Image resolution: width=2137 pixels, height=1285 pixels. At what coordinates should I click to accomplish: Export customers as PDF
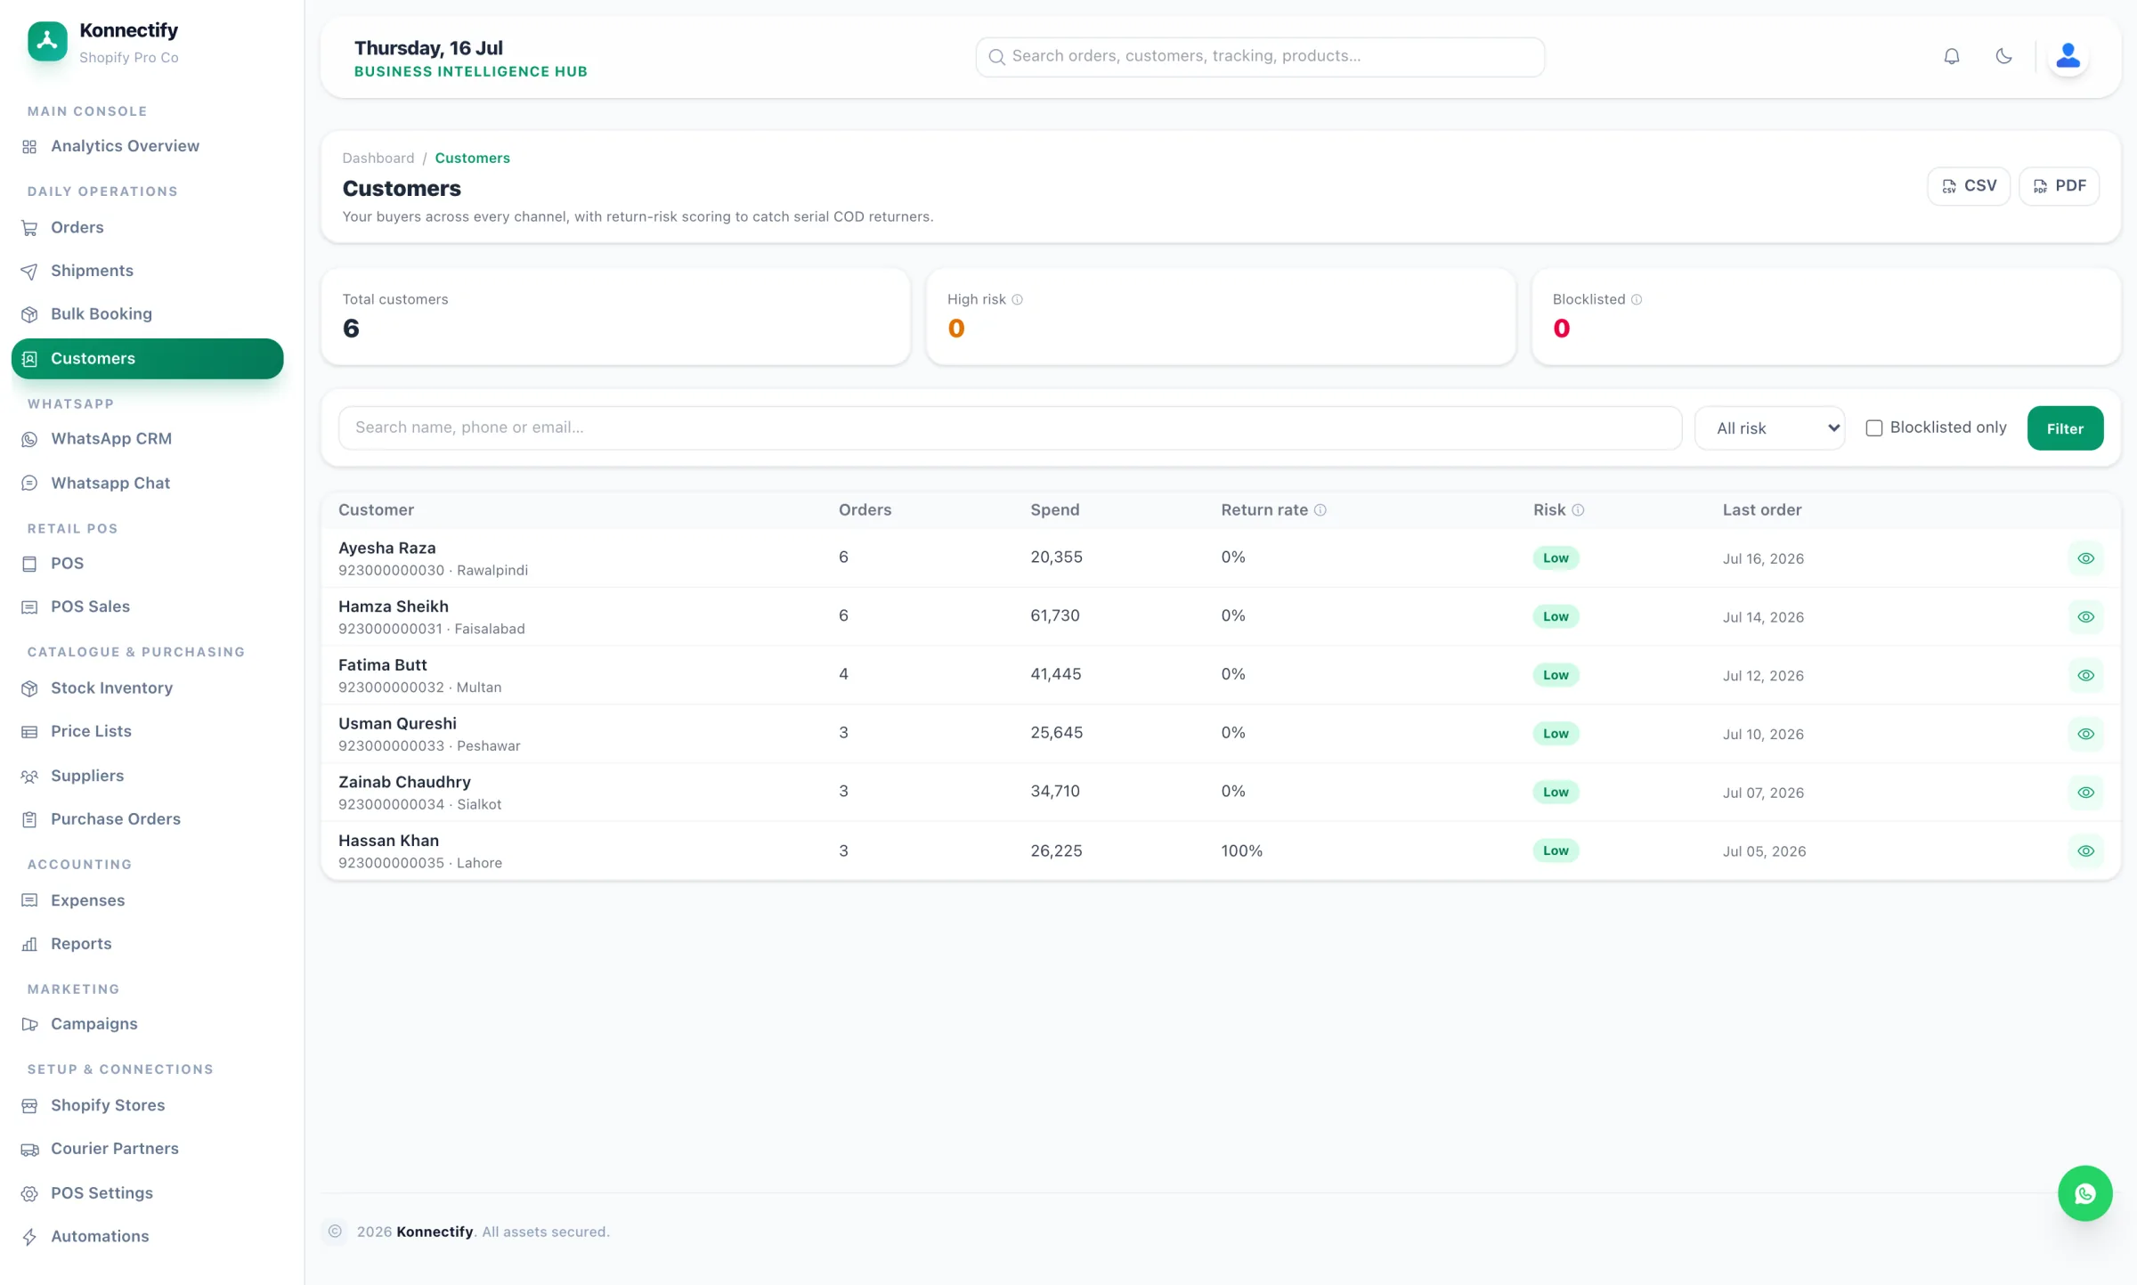2059,186
